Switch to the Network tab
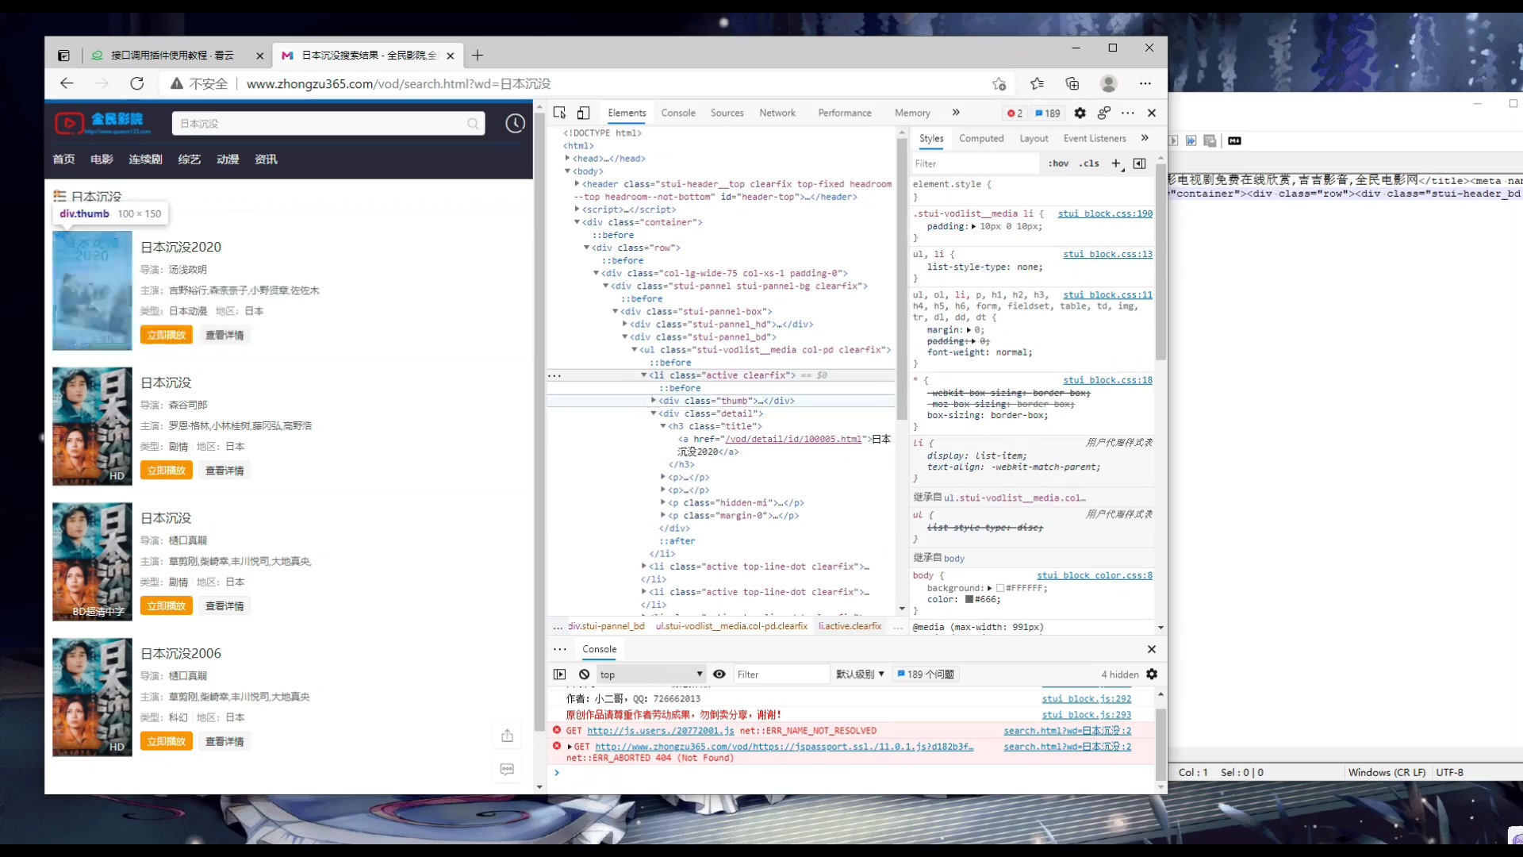Screen dimensions: 1523x857 [777, 113]
